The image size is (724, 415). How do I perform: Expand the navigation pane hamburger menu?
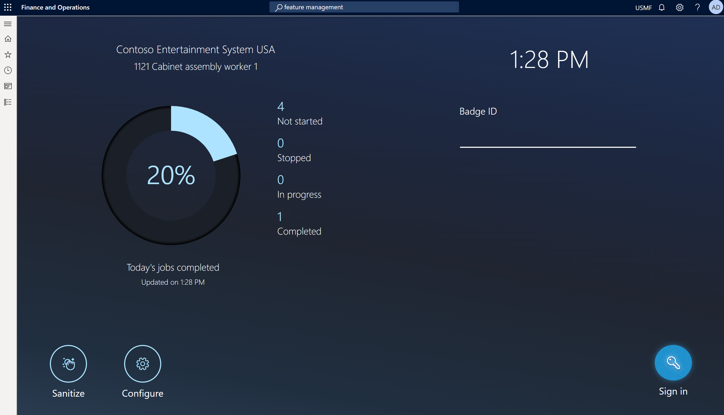pos(8,24)
